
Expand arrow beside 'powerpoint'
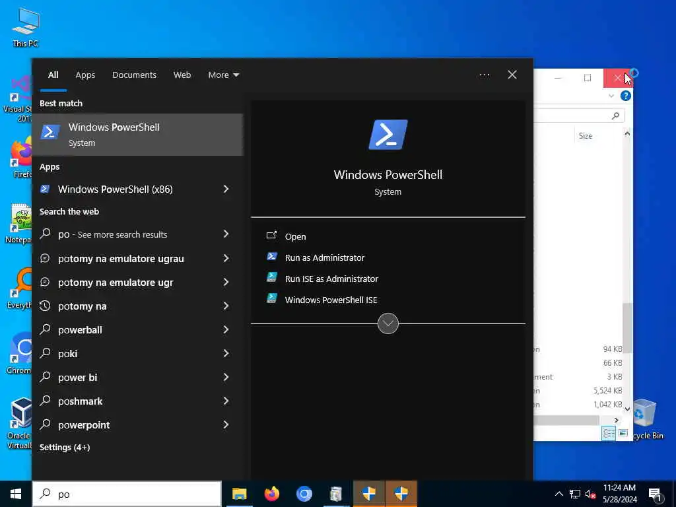[226, 424]
